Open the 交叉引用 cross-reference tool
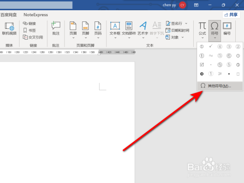Viewport: 244px width, 183px height. [33, 37]
